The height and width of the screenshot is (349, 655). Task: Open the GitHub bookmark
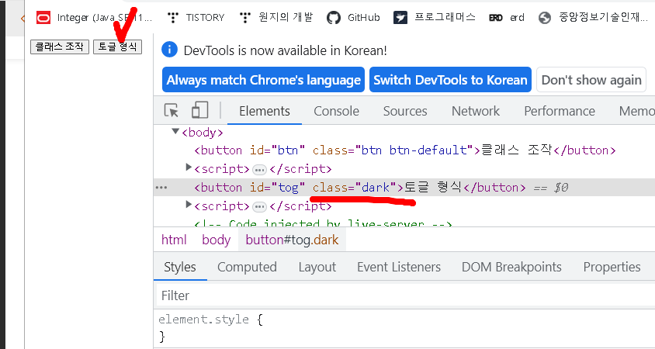tap(353, 18)
